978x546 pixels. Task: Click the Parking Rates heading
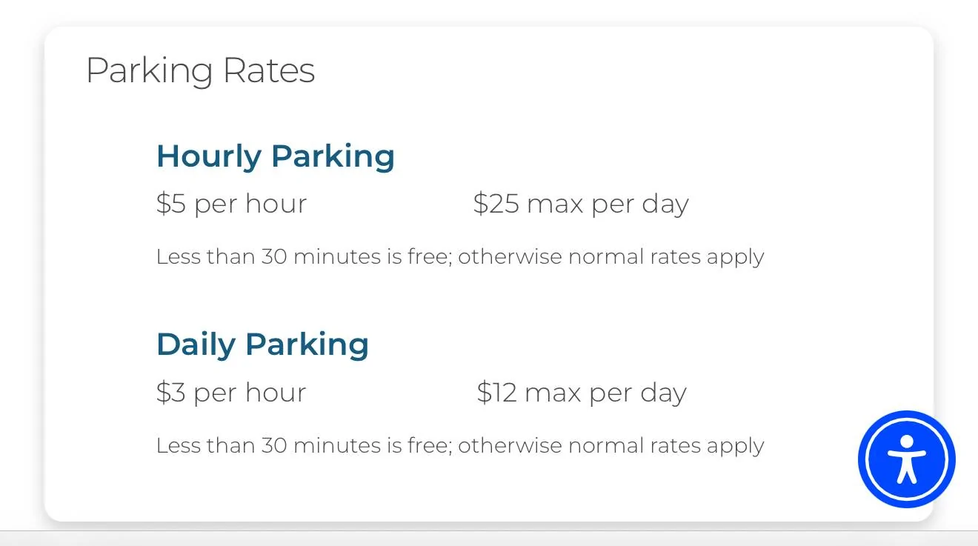coord(201,71)
